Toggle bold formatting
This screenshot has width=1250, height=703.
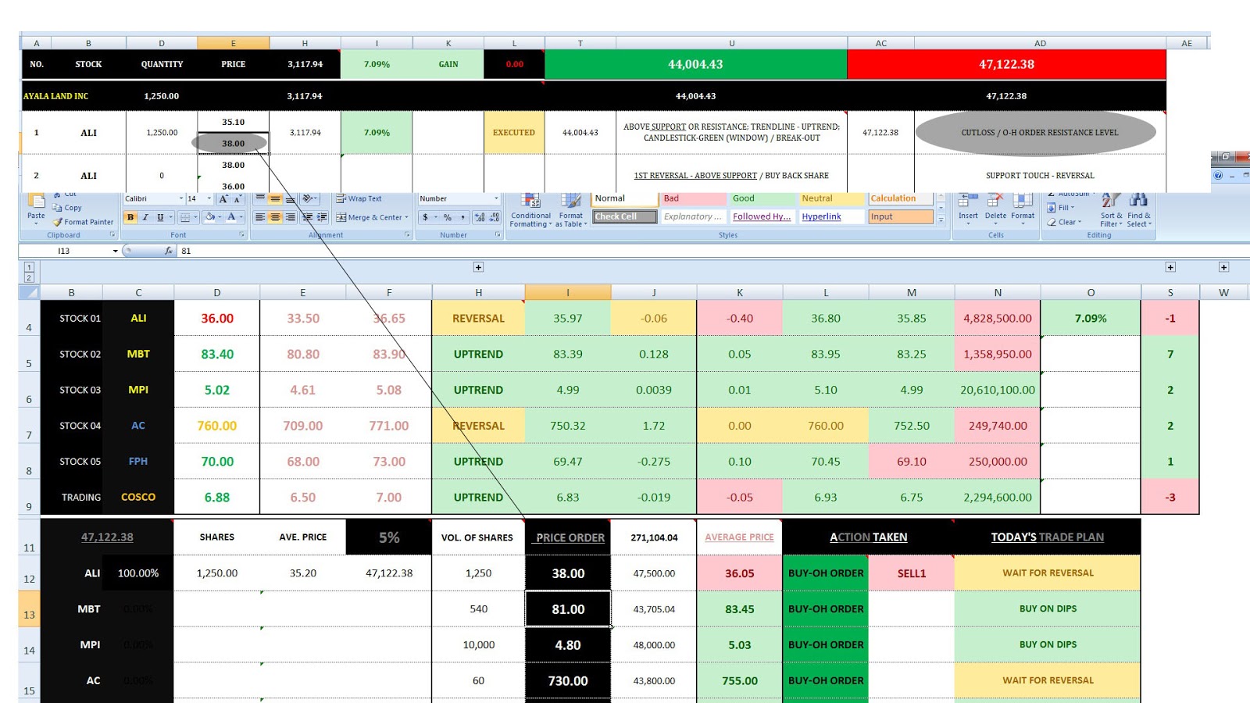point(129,217)
